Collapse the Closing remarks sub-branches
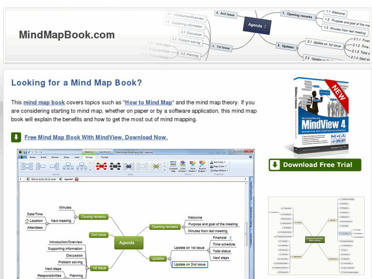 (75, 217)
